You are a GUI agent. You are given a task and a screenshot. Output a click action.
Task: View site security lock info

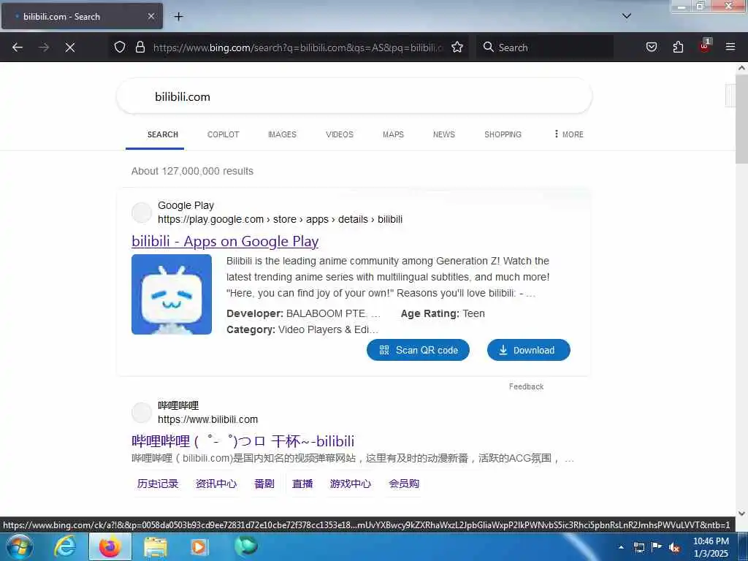tap(140, 47)
